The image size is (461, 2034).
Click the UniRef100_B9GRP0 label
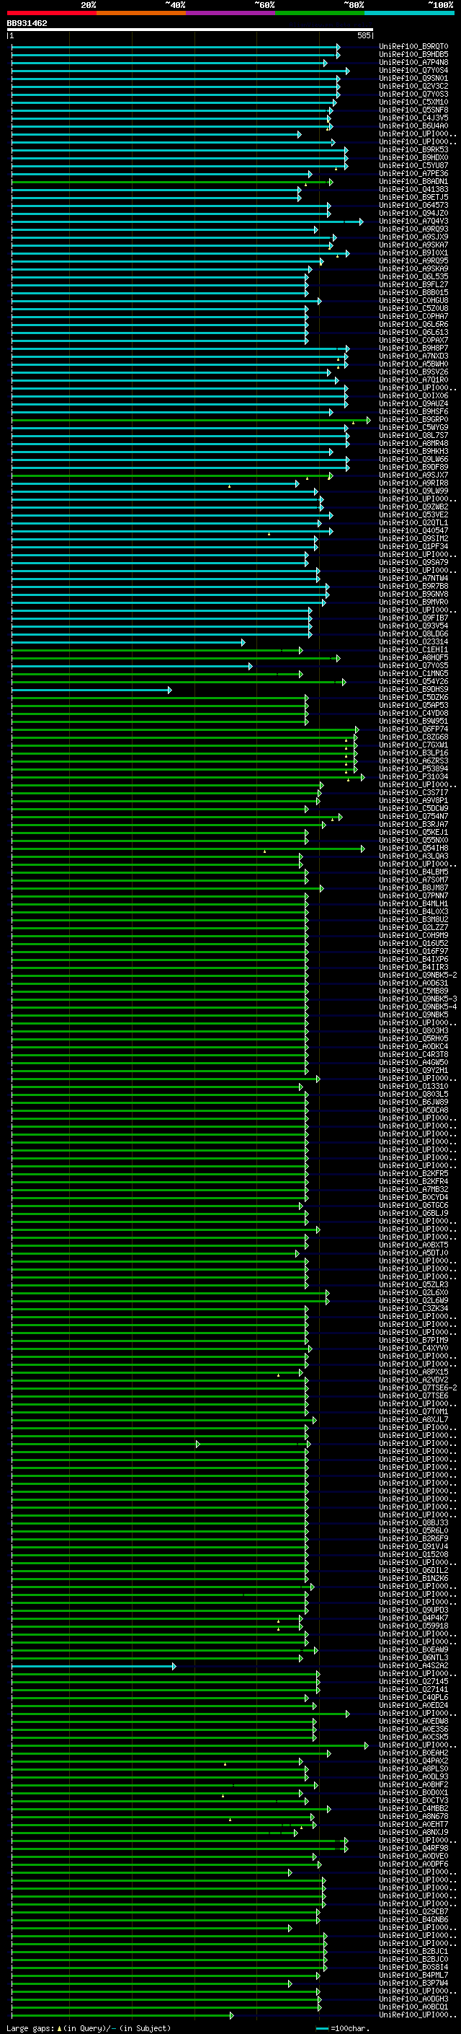coord(413,419)
